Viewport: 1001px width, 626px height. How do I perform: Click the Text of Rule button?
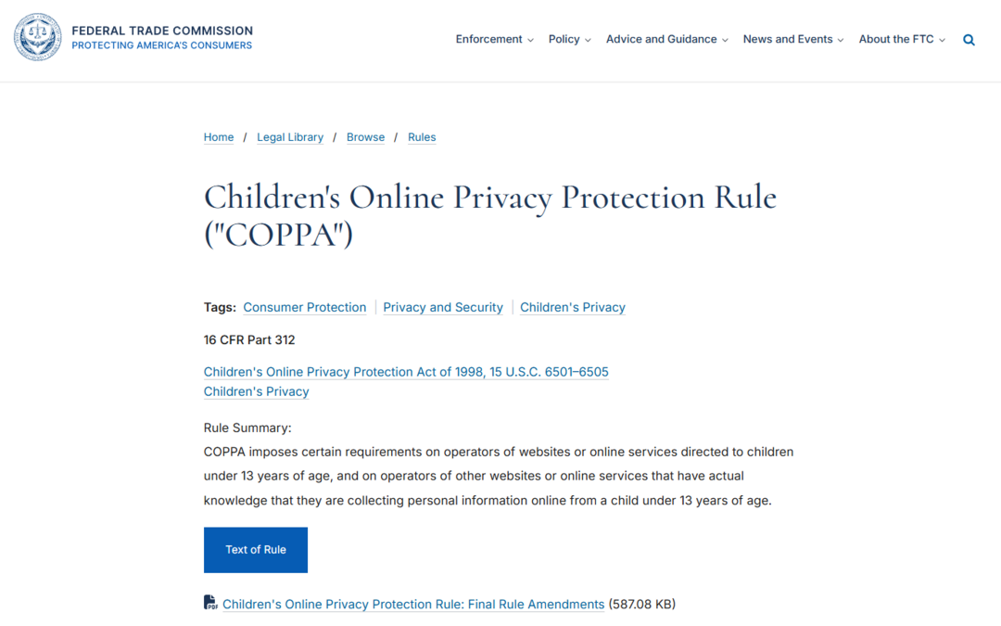click(x=256, y=550)
